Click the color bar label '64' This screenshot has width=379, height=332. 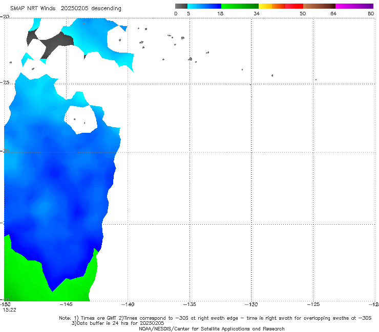coord(333,13)
